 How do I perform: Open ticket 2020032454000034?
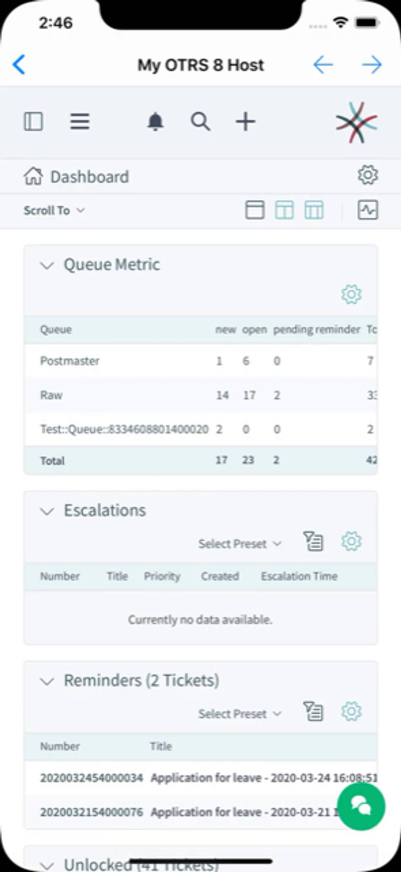(91, 778)
